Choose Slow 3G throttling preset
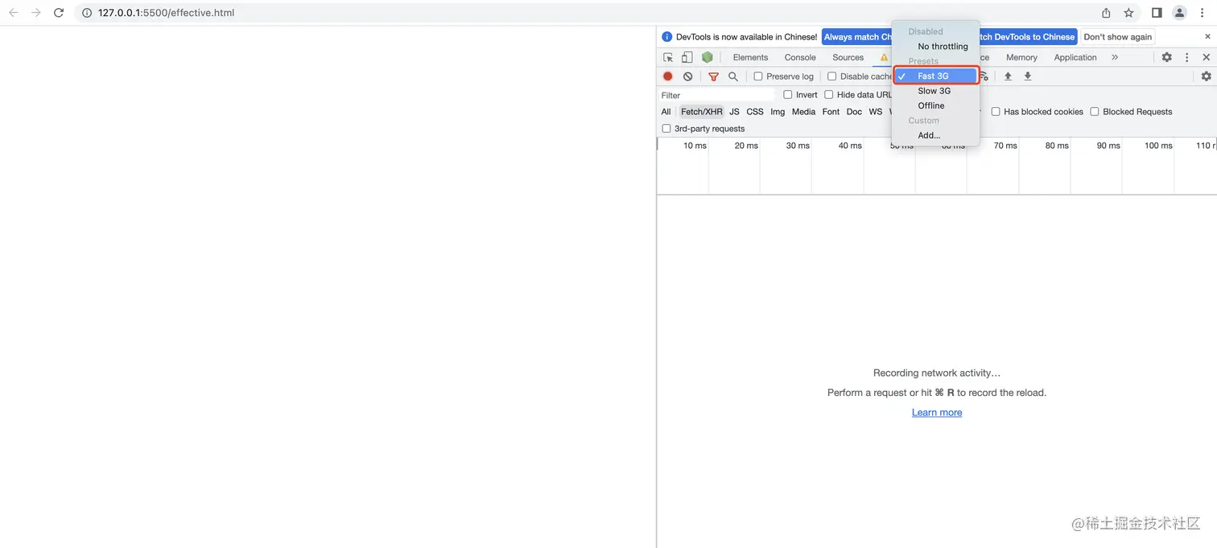This screenshot has height=548, width=1217. [x=936, y=91]
